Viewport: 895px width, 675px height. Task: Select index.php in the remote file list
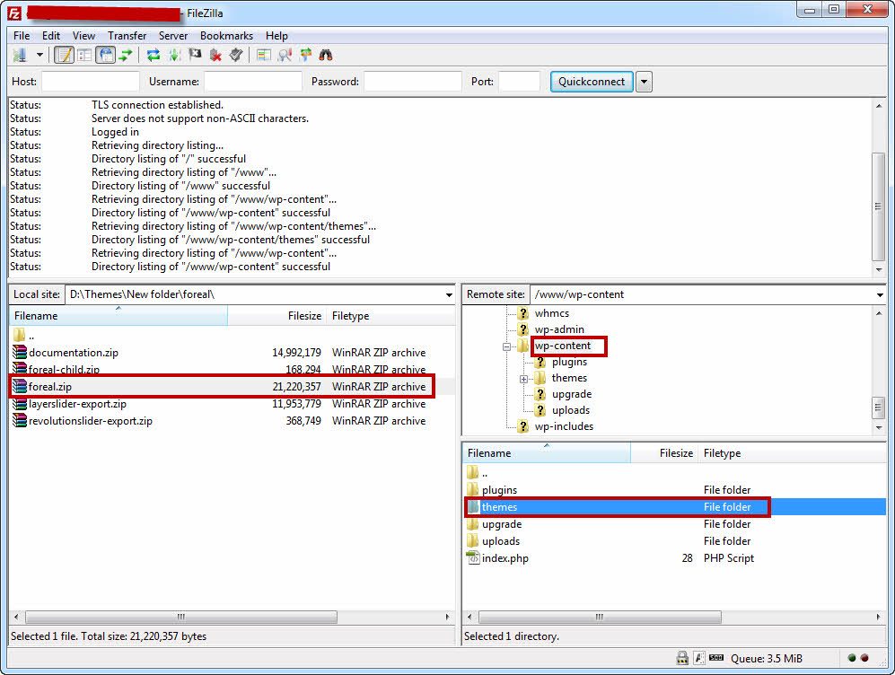(675, 558)
